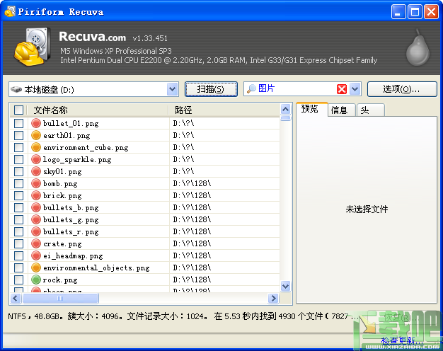Maximize the Piriform Recuva window
Image resolution: width=443 pixels, height=351 pixels.
(x=415, y=12)
